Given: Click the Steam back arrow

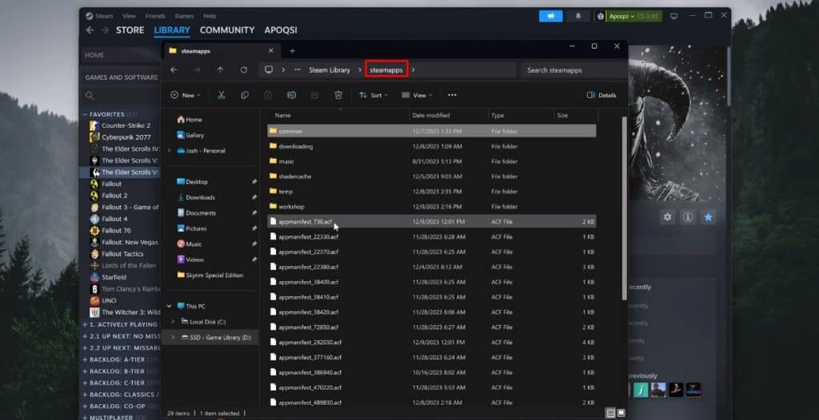Looking at the screenshot, I should click(90, 30).
